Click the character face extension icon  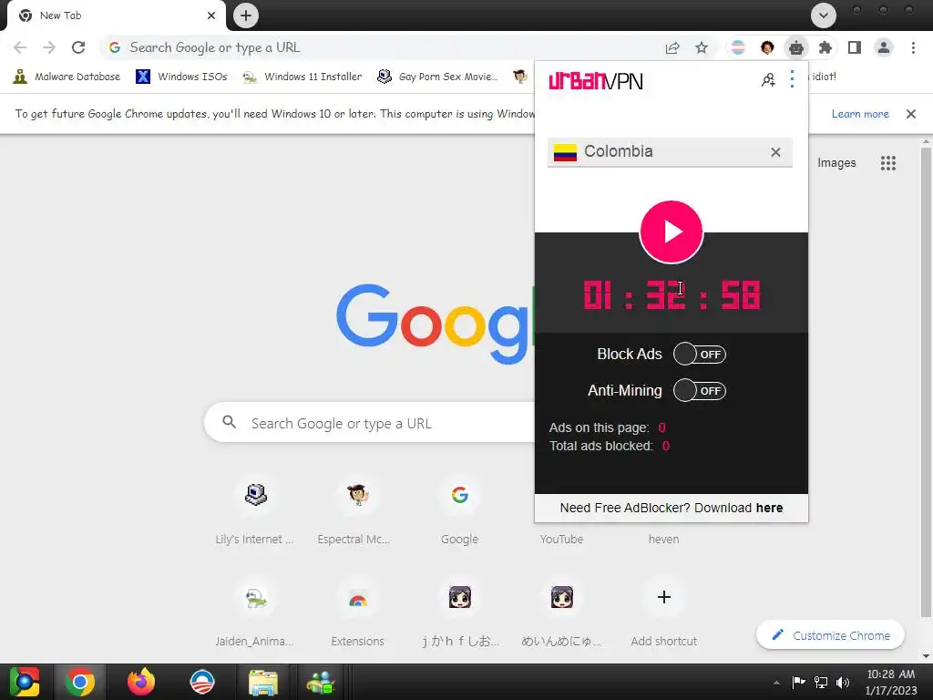pyautogui.click(x=767, y=47)
